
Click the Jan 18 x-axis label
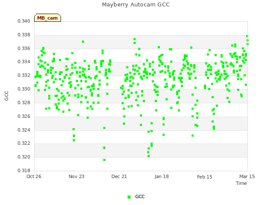tap(162, 176)
